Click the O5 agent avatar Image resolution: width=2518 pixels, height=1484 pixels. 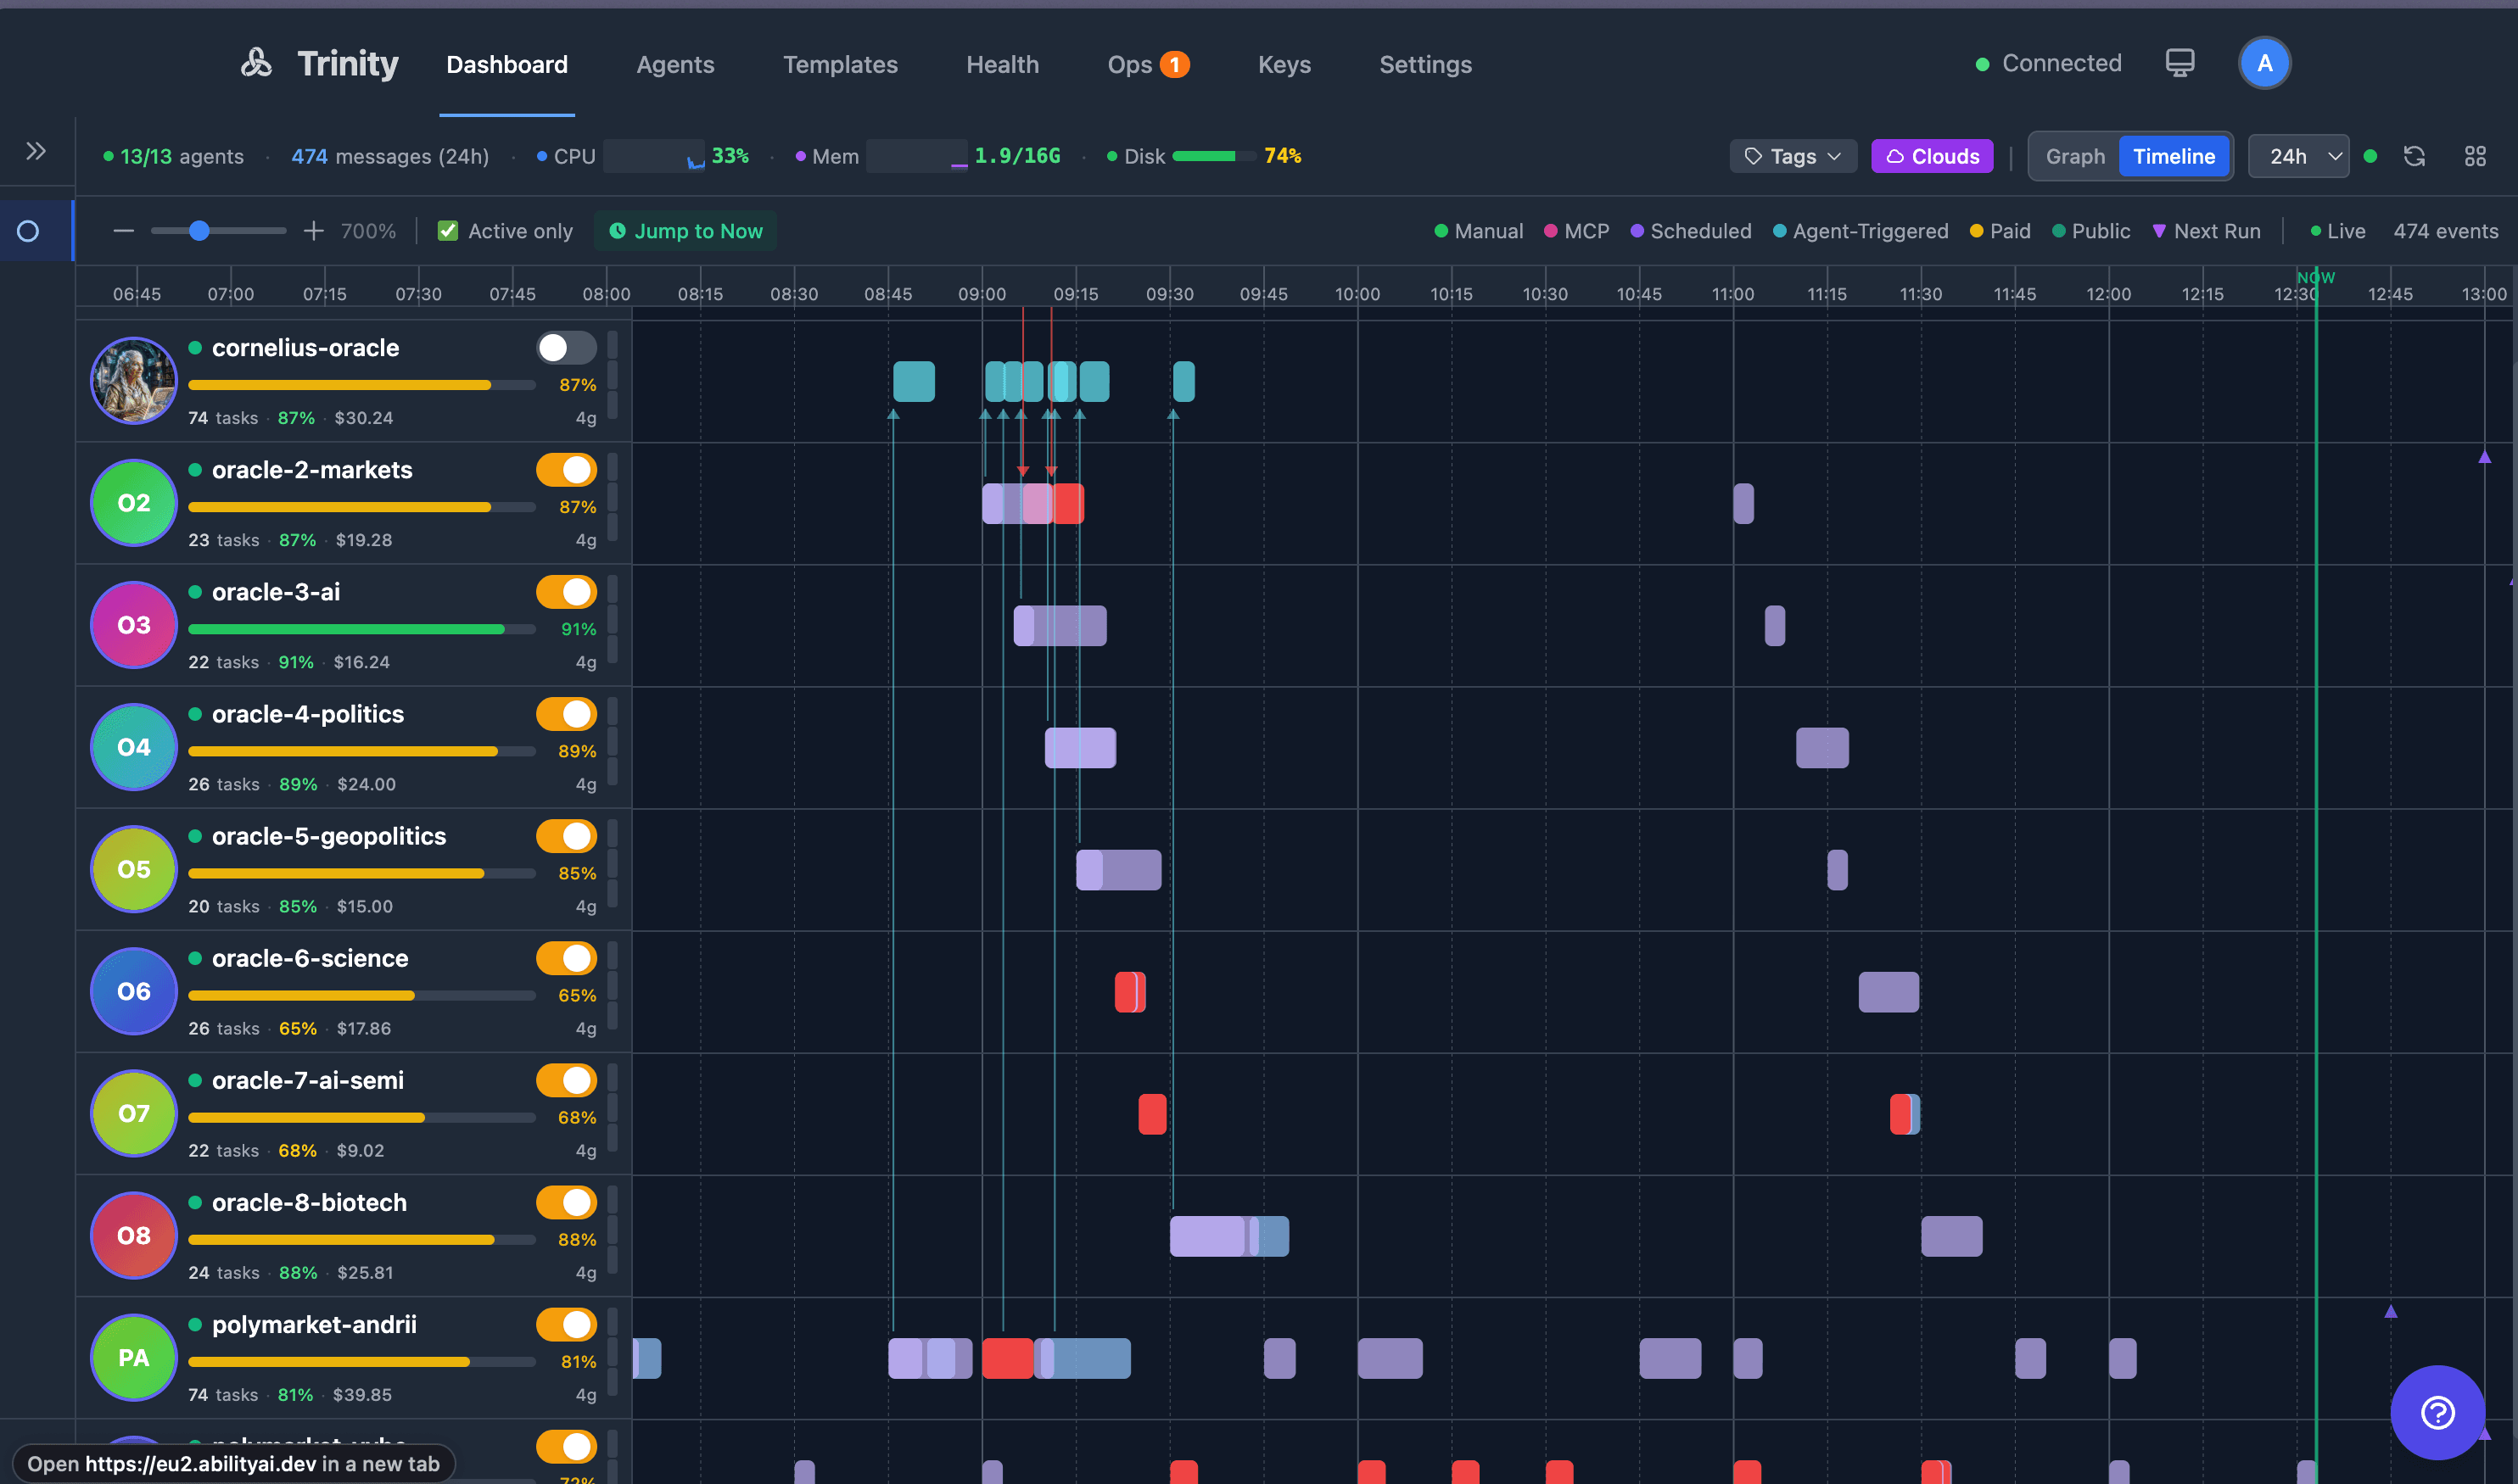click(133, 869)
